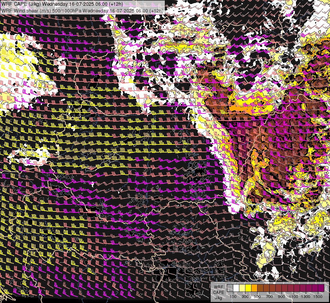330x303 pixels.
Task: Click the legend label 700
Action: 269,297
